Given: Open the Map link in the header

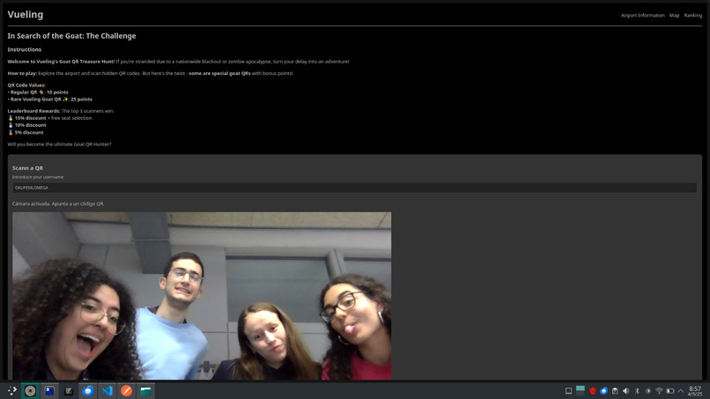Looking at the screenshot, I should pos(674,15).
